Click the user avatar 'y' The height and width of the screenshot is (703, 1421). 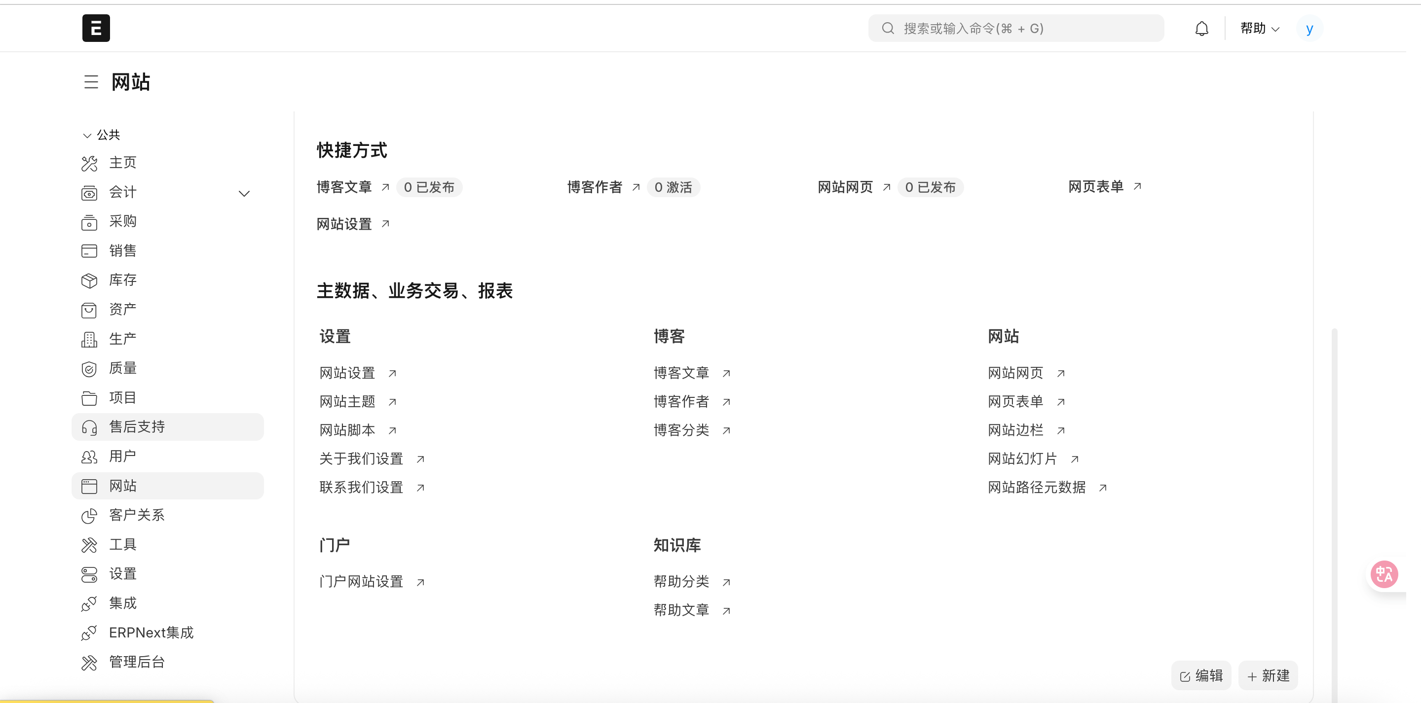click(1309, 29)
